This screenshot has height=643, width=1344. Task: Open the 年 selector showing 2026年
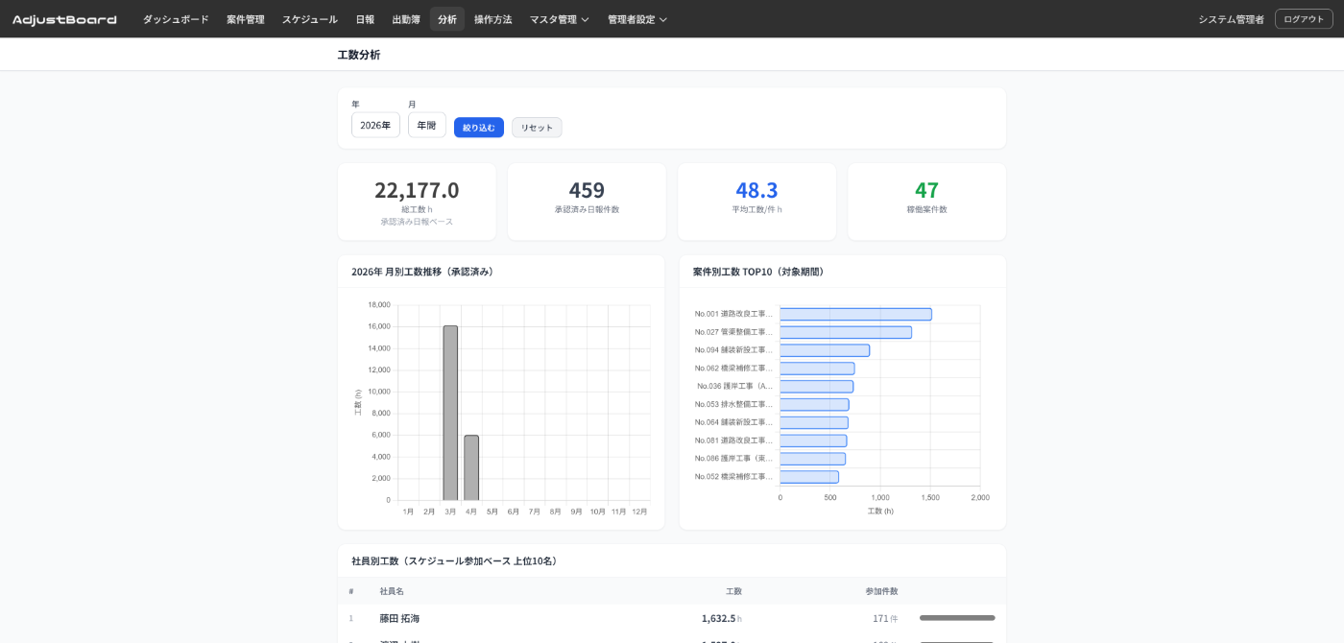[375, 125]
